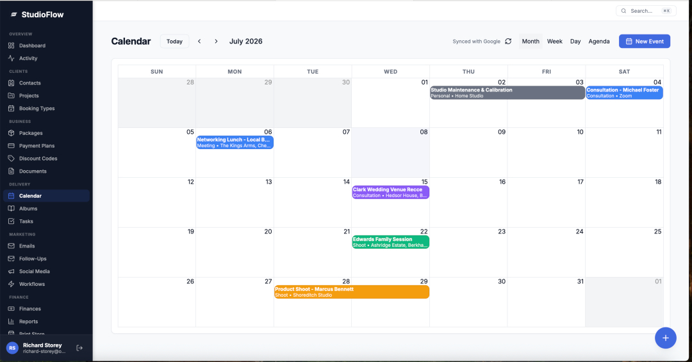Viewport: 692px width, 362px height.
Task: Click the Richard Storey profile name
Action: coord(42,345)
